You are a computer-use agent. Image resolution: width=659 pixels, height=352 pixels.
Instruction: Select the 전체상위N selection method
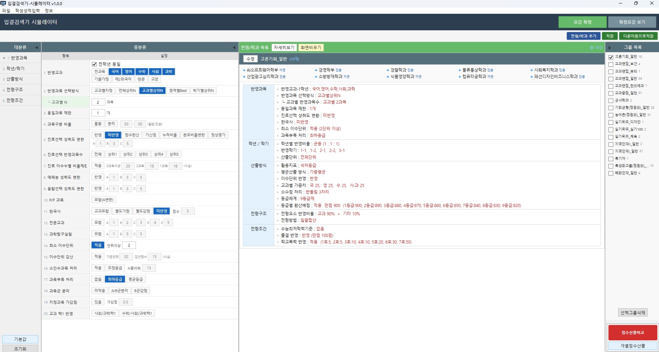(x=127, y=91)
